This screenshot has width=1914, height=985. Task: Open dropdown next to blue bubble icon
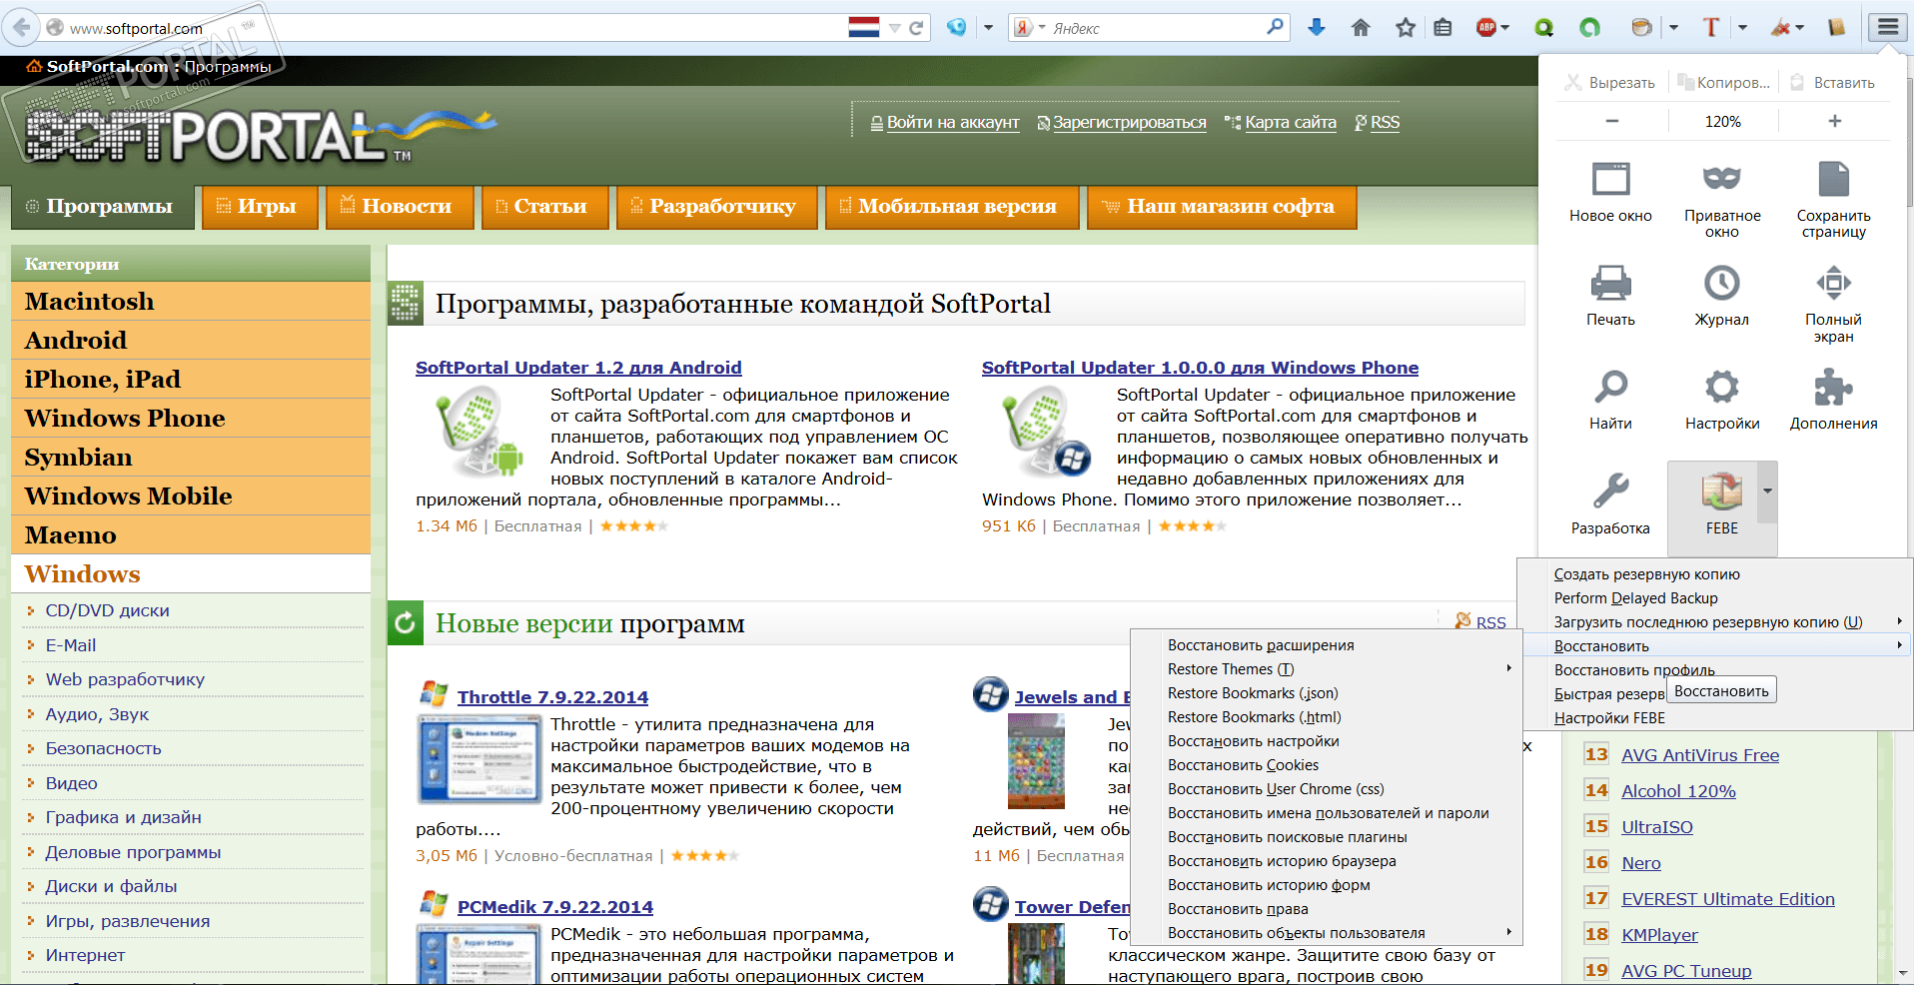click(988, 28)
